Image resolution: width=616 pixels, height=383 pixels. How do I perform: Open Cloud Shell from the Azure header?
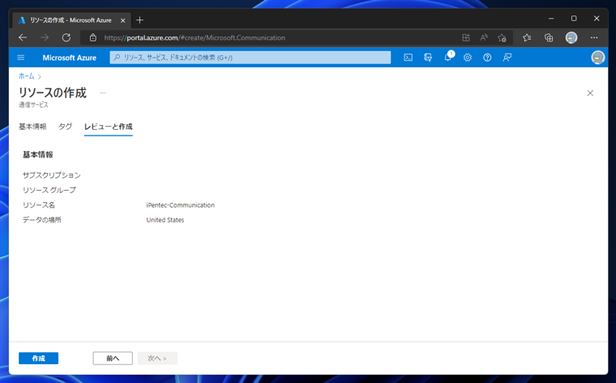(x=409, y=58)
